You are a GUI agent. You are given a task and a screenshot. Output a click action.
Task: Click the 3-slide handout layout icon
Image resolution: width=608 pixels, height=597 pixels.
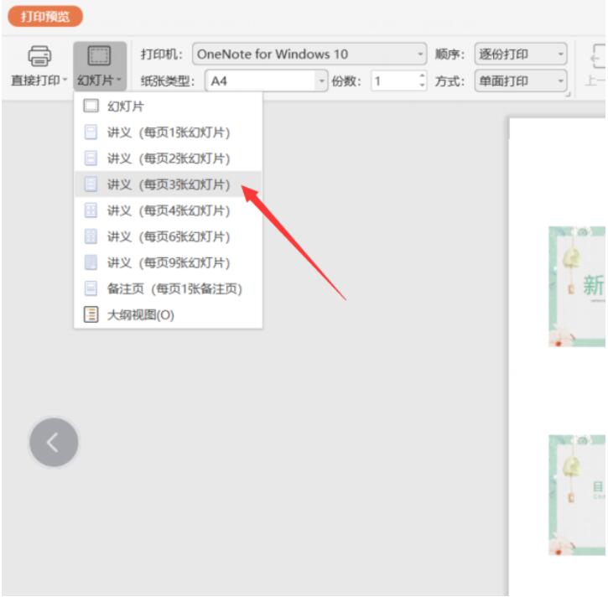pos(91,184)
